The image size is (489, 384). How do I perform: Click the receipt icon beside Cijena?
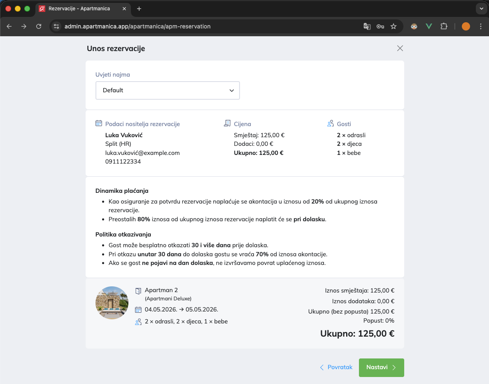point(227,123)
